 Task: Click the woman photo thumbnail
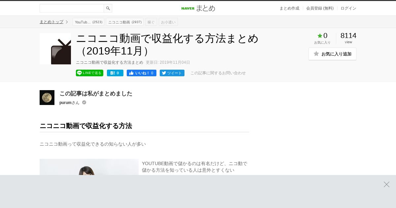[x=89, y=167]
